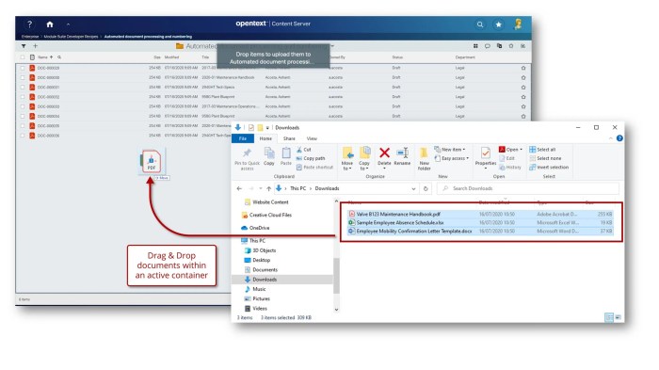This screenshot has height=370, width=659.
Task: Click the Name column search icon
Action: [x=59, y=57]
